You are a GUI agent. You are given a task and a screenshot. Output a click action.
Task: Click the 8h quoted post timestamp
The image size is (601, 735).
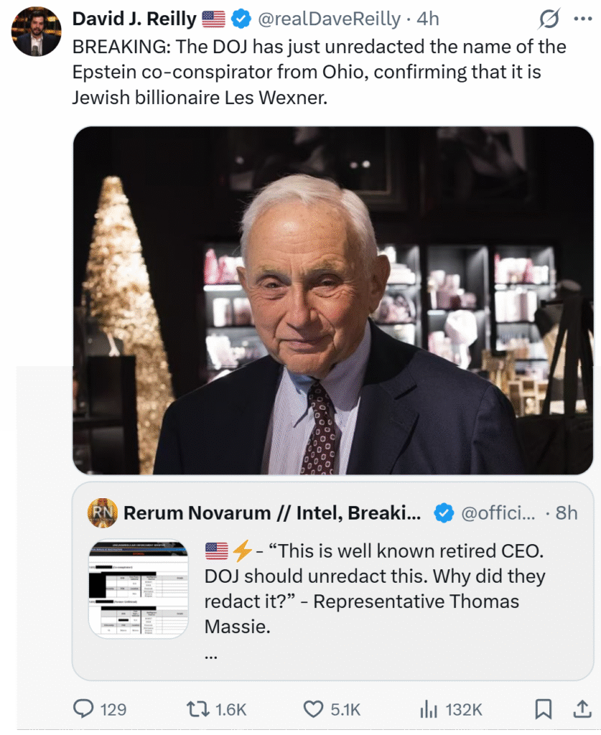(x=567, y=512)
